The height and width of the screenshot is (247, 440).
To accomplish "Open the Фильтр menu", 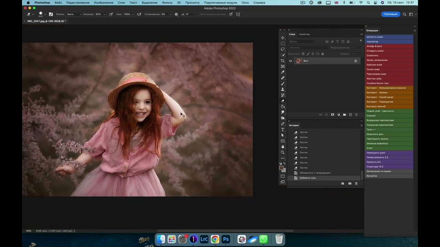I will click(x=167, y=3).
